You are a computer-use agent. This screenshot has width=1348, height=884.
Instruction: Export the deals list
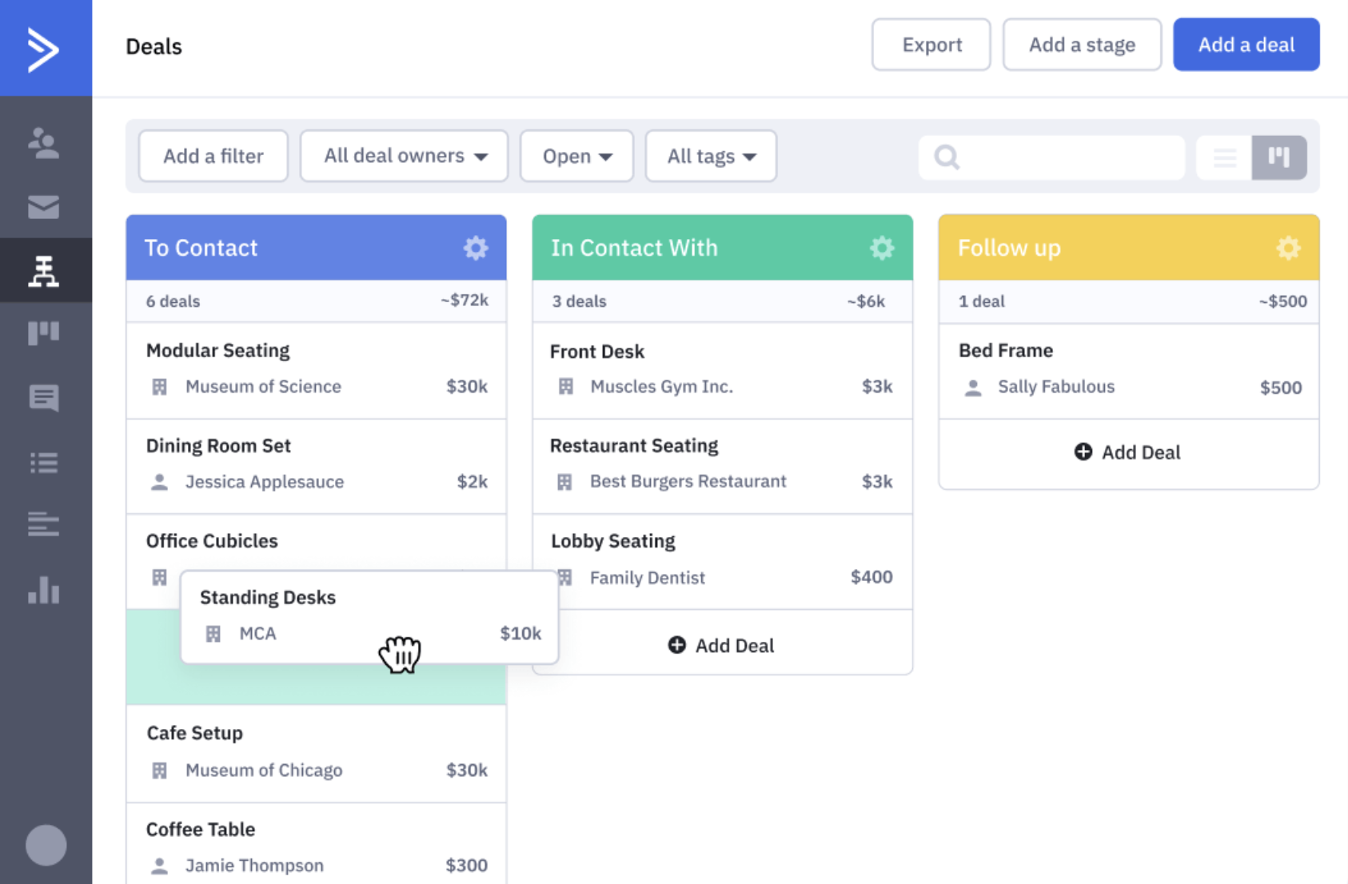(x=931, y=45)
